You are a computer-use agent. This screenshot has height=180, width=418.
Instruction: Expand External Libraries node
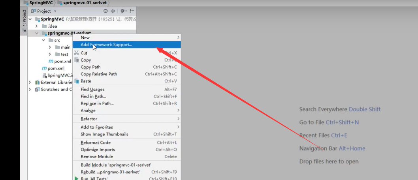click(30, 82)
